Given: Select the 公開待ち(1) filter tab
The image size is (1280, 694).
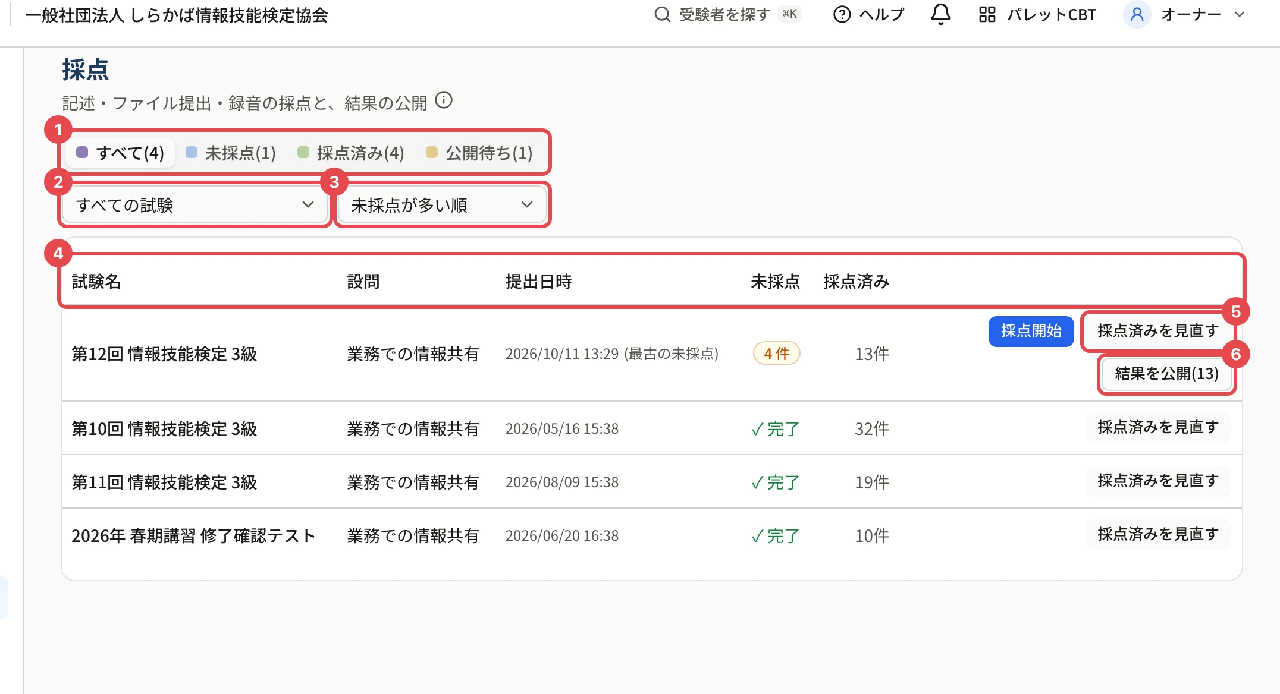Looking at the screenshot, I should pyautogui.click(x=479, y=153).
